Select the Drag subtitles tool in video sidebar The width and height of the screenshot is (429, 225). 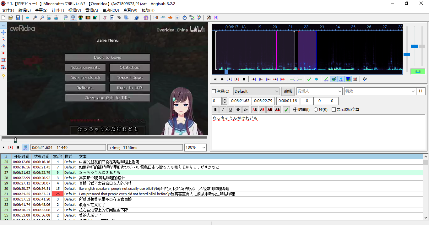coord(3,32)
